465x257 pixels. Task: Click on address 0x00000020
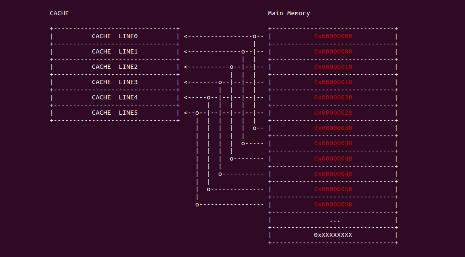click(x=333, y=98)
